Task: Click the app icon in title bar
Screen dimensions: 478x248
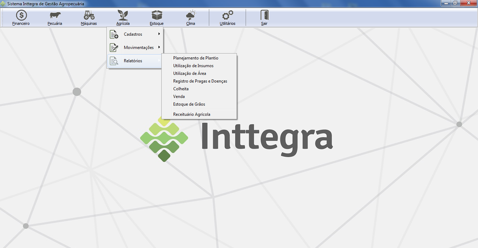Action: (3, 3)
